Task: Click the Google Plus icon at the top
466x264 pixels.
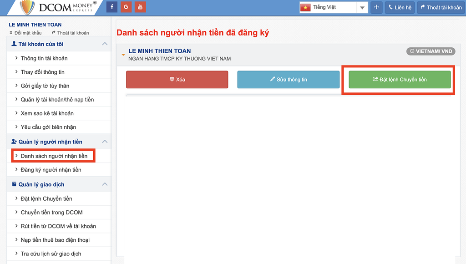Action: pyautogui.click(x=126, y=7)
